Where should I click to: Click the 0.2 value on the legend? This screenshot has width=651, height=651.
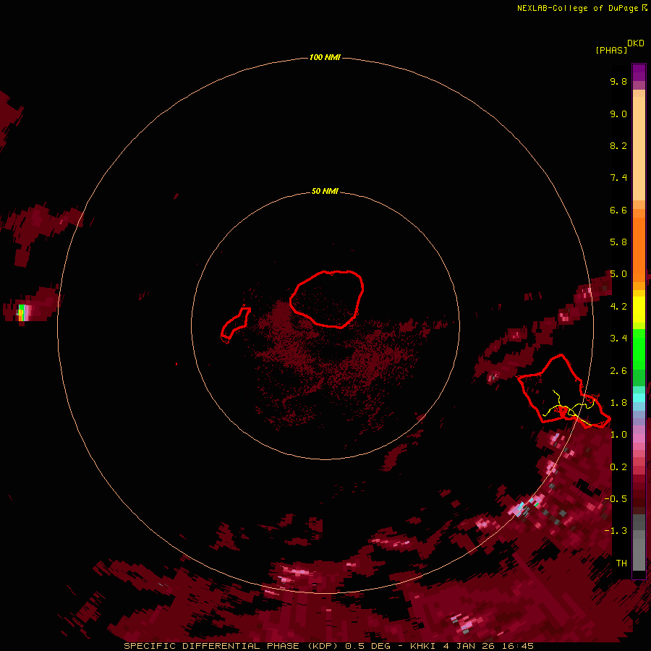coord(618,467)
